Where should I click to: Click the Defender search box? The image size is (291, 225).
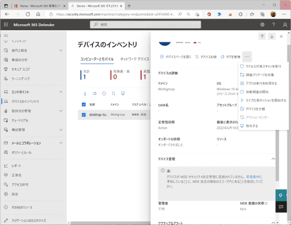point(145,25)
